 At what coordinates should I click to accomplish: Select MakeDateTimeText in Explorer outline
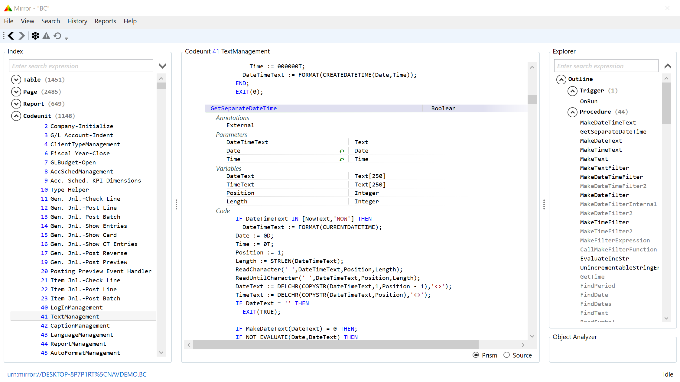pos(608,123)
